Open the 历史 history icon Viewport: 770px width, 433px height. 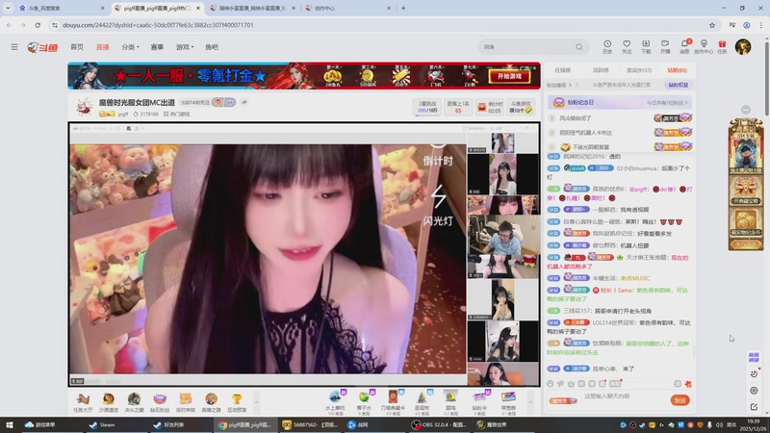[x=607, y=46]
